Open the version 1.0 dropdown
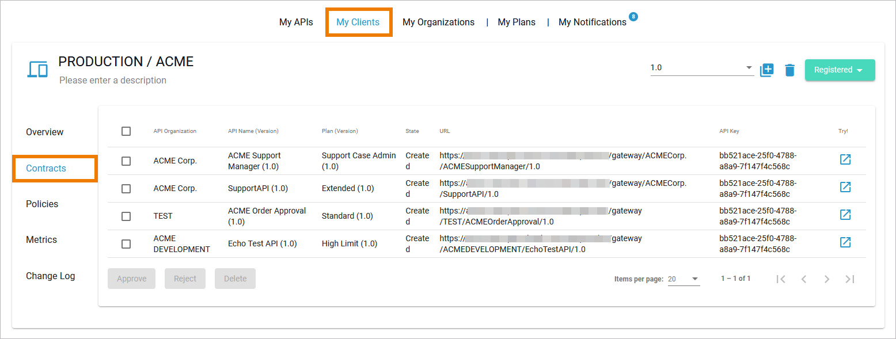 (x=701, y=68)
